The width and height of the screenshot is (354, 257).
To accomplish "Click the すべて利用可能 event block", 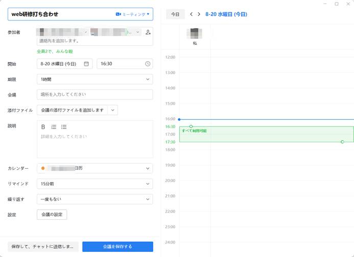I will coord(267,134).
